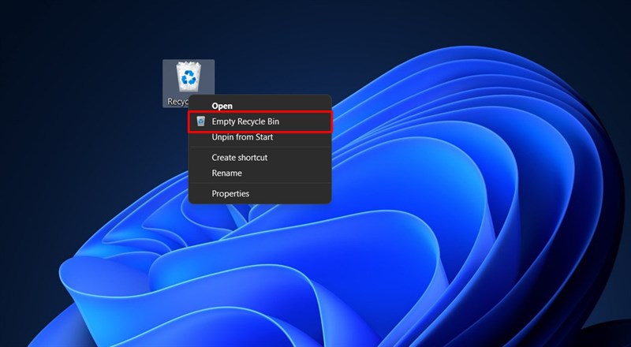Click Unpin from Start option
Screen dimensions: 631x347
pyautogui.click(x=242, y=137)
